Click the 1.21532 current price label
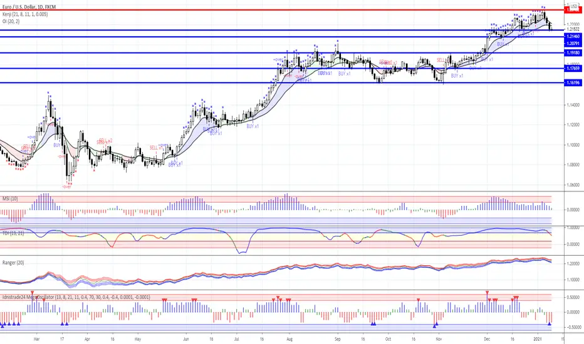The width and height of the screenshot is (584, 344). click(573, 29)
